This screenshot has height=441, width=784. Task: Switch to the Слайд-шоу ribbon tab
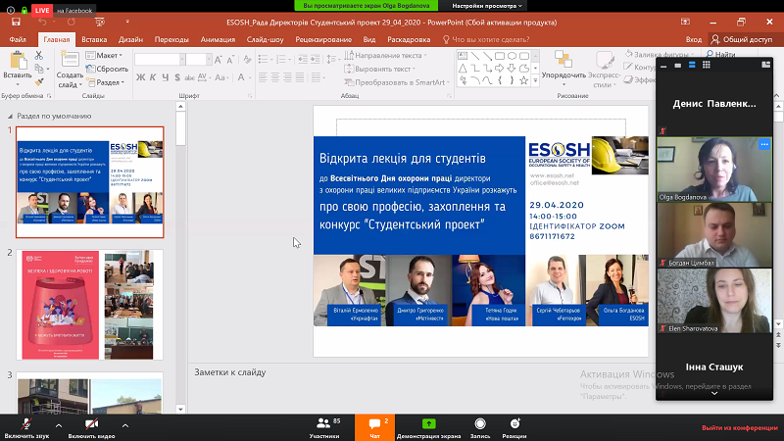point(265,39)
